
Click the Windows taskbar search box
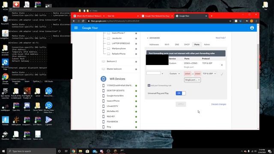click(31, 151)
